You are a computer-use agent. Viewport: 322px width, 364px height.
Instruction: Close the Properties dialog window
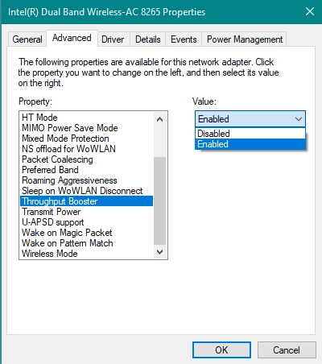click(310, 11)
